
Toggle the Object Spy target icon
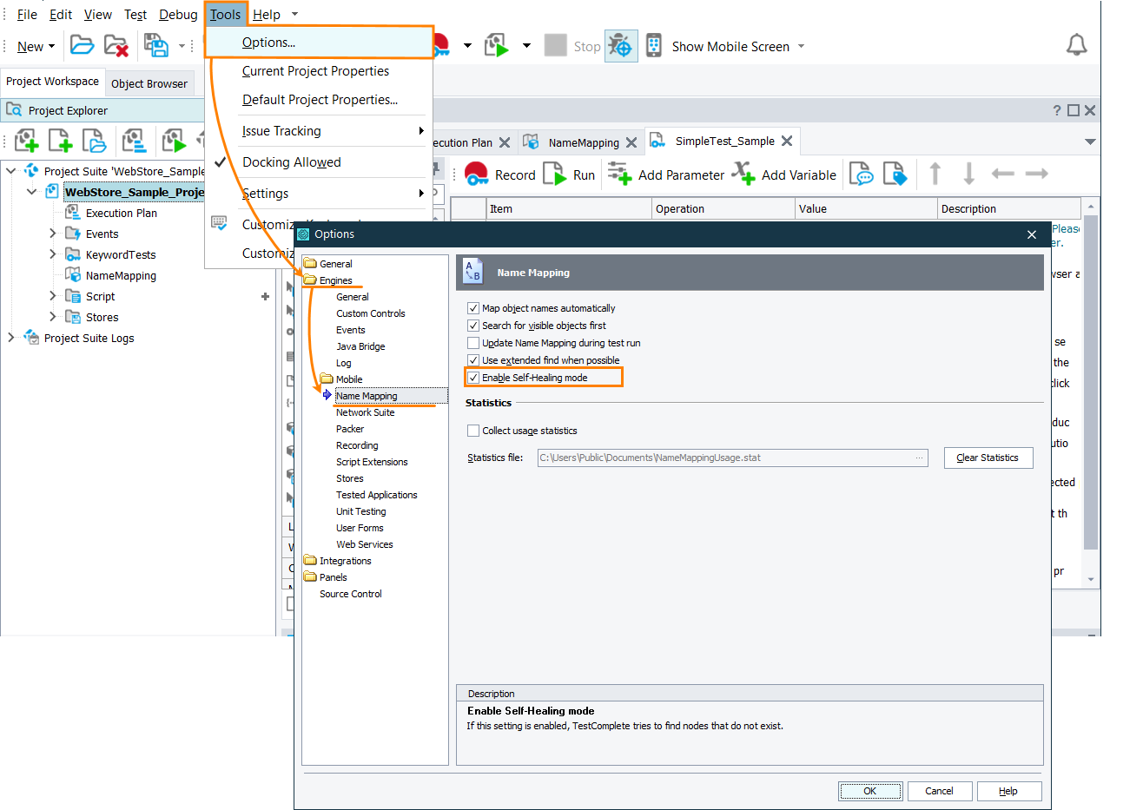[620, 46]
